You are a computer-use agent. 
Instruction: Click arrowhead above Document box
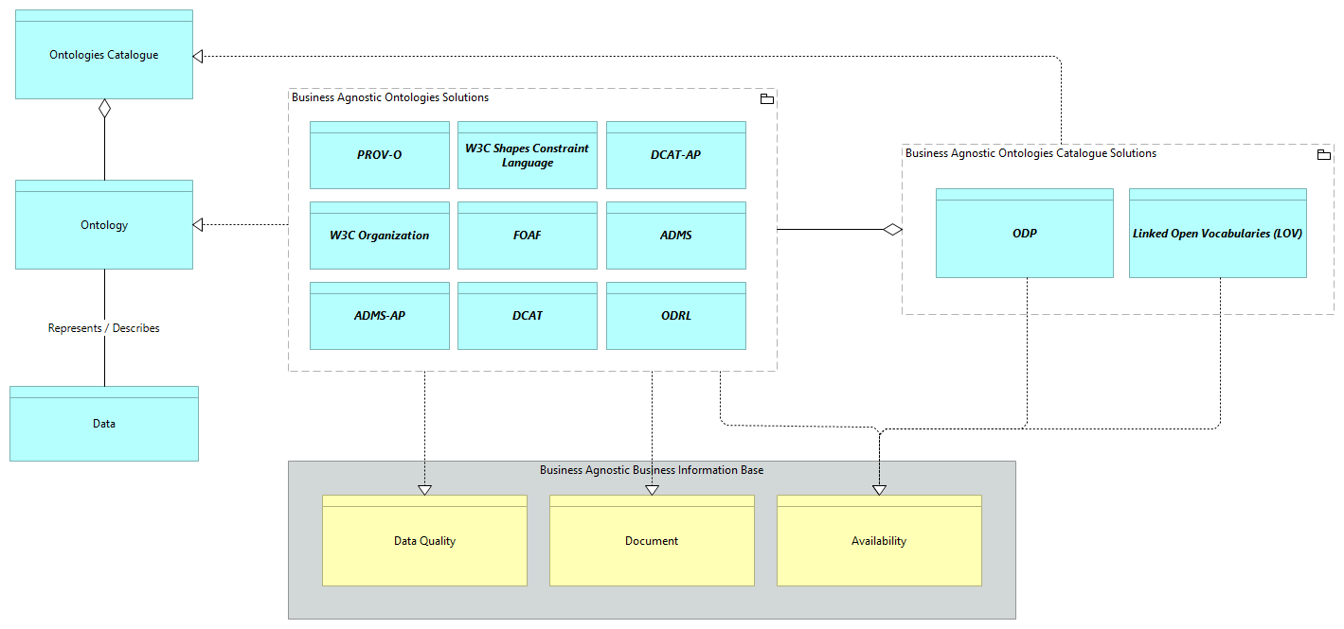652,489
